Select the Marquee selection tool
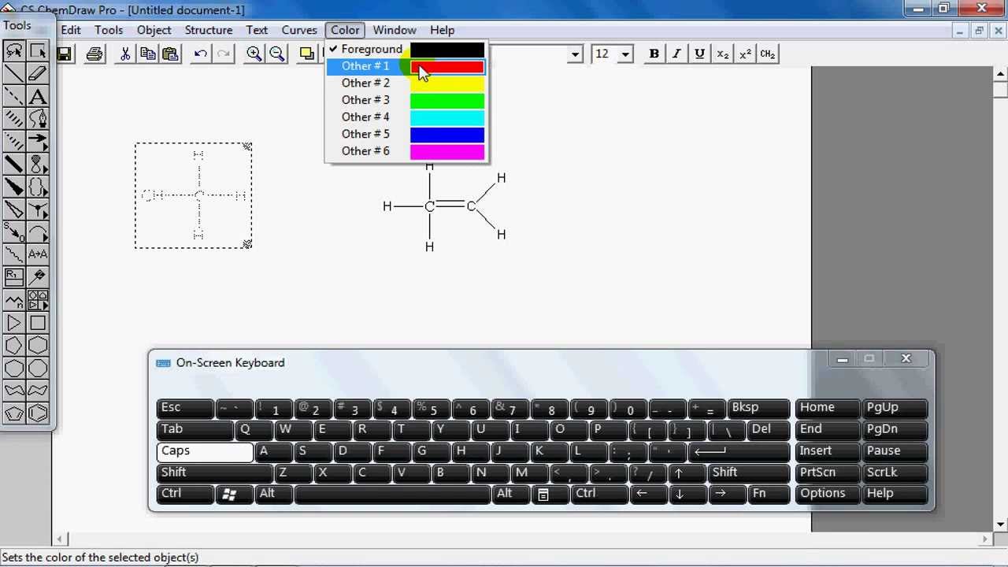Image resolution: width=1008 pixels, height=567 pixels. click(x=37, y=51)
